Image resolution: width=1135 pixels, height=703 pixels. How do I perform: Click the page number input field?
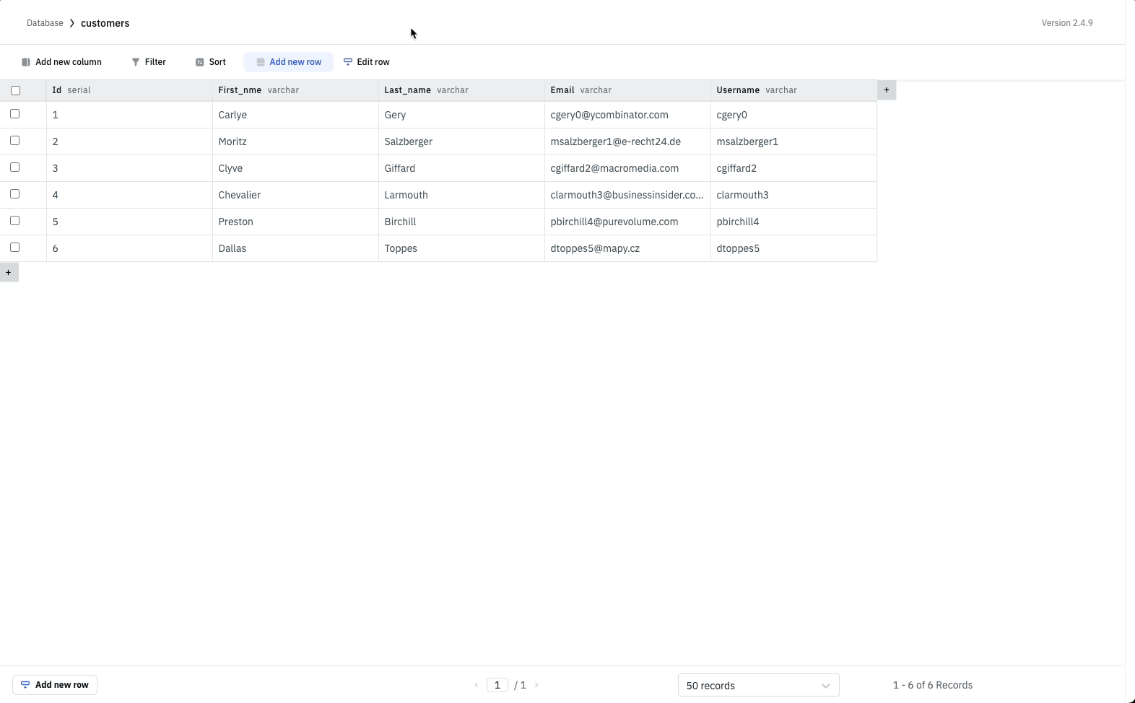497,685
